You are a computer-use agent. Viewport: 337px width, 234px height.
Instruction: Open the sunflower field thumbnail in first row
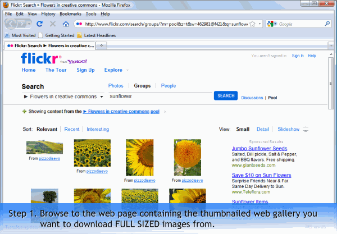[x=92, y=153]
